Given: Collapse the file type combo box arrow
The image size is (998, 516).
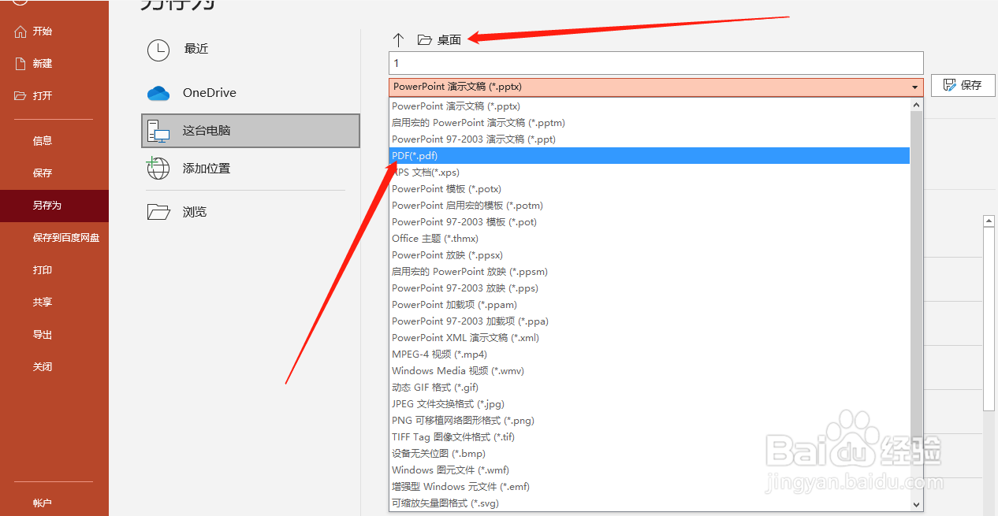Looking at the screenshot, I should (x=915, y=87).
